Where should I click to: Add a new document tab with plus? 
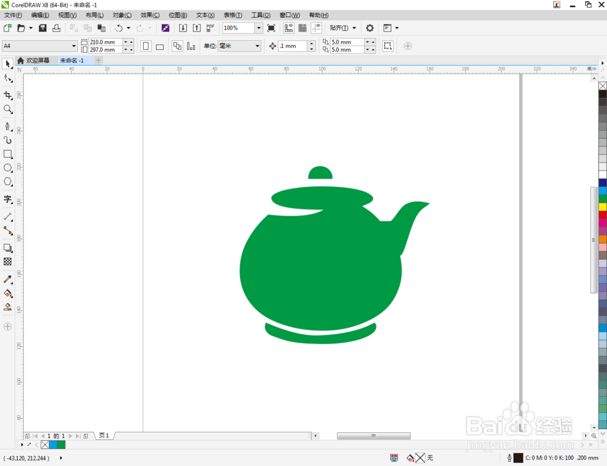pos(98,60)
